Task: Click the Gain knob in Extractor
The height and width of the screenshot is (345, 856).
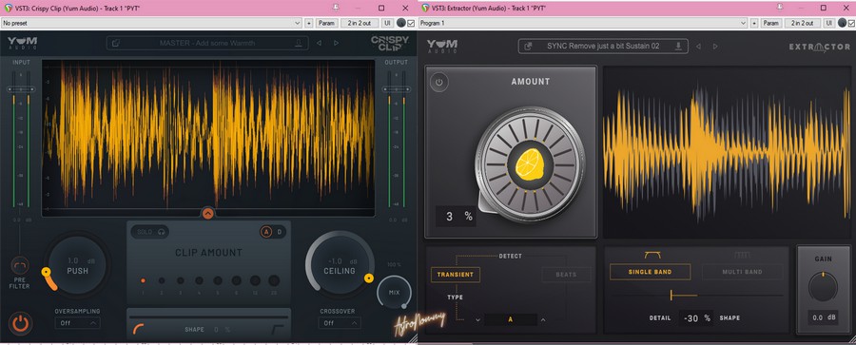Action: pos(823,287)
